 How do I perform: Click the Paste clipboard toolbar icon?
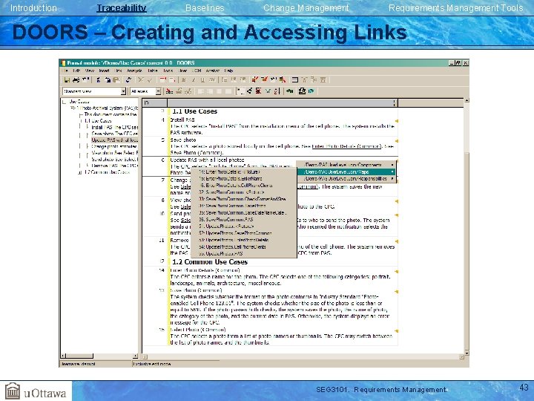click(x=116, y=79)
